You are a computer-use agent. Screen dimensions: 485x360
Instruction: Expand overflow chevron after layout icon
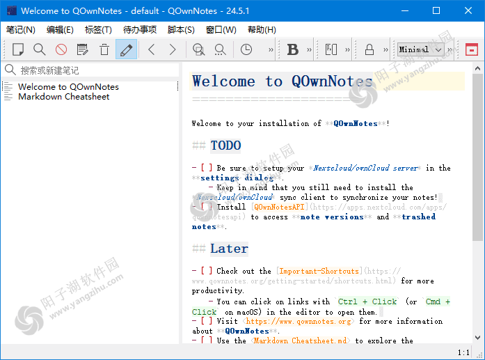pos(348,50)
